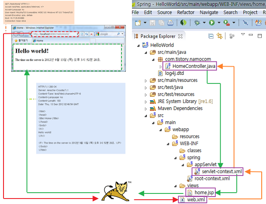
Task: Toggle Link with Editor in Package Explorer
Action: pos(220,36)
